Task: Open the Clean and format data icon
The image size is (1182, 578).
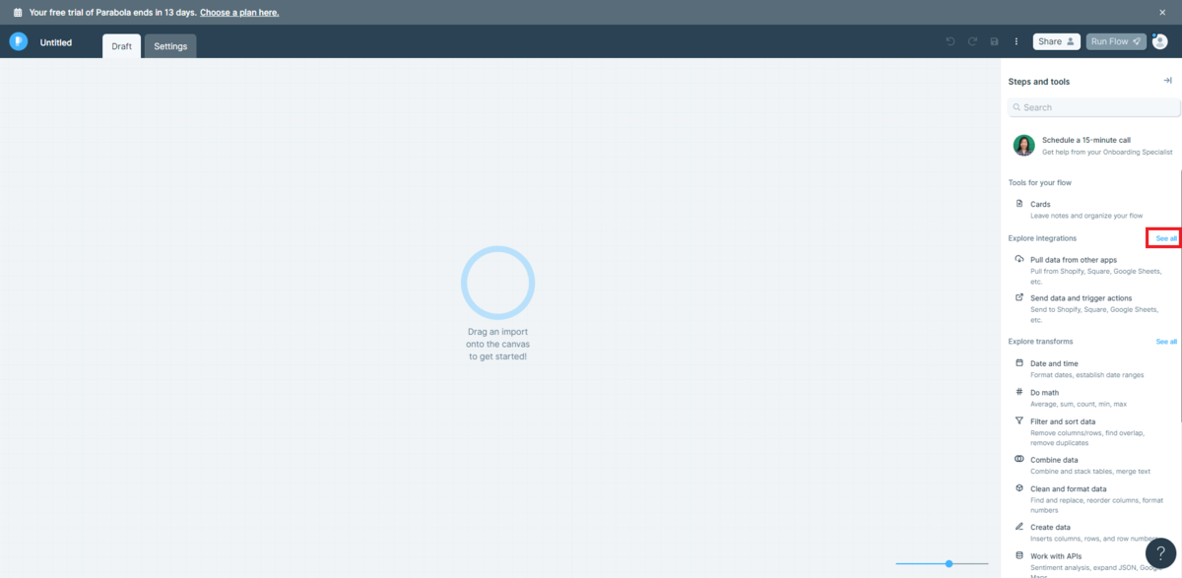Action: point(1019,488)
